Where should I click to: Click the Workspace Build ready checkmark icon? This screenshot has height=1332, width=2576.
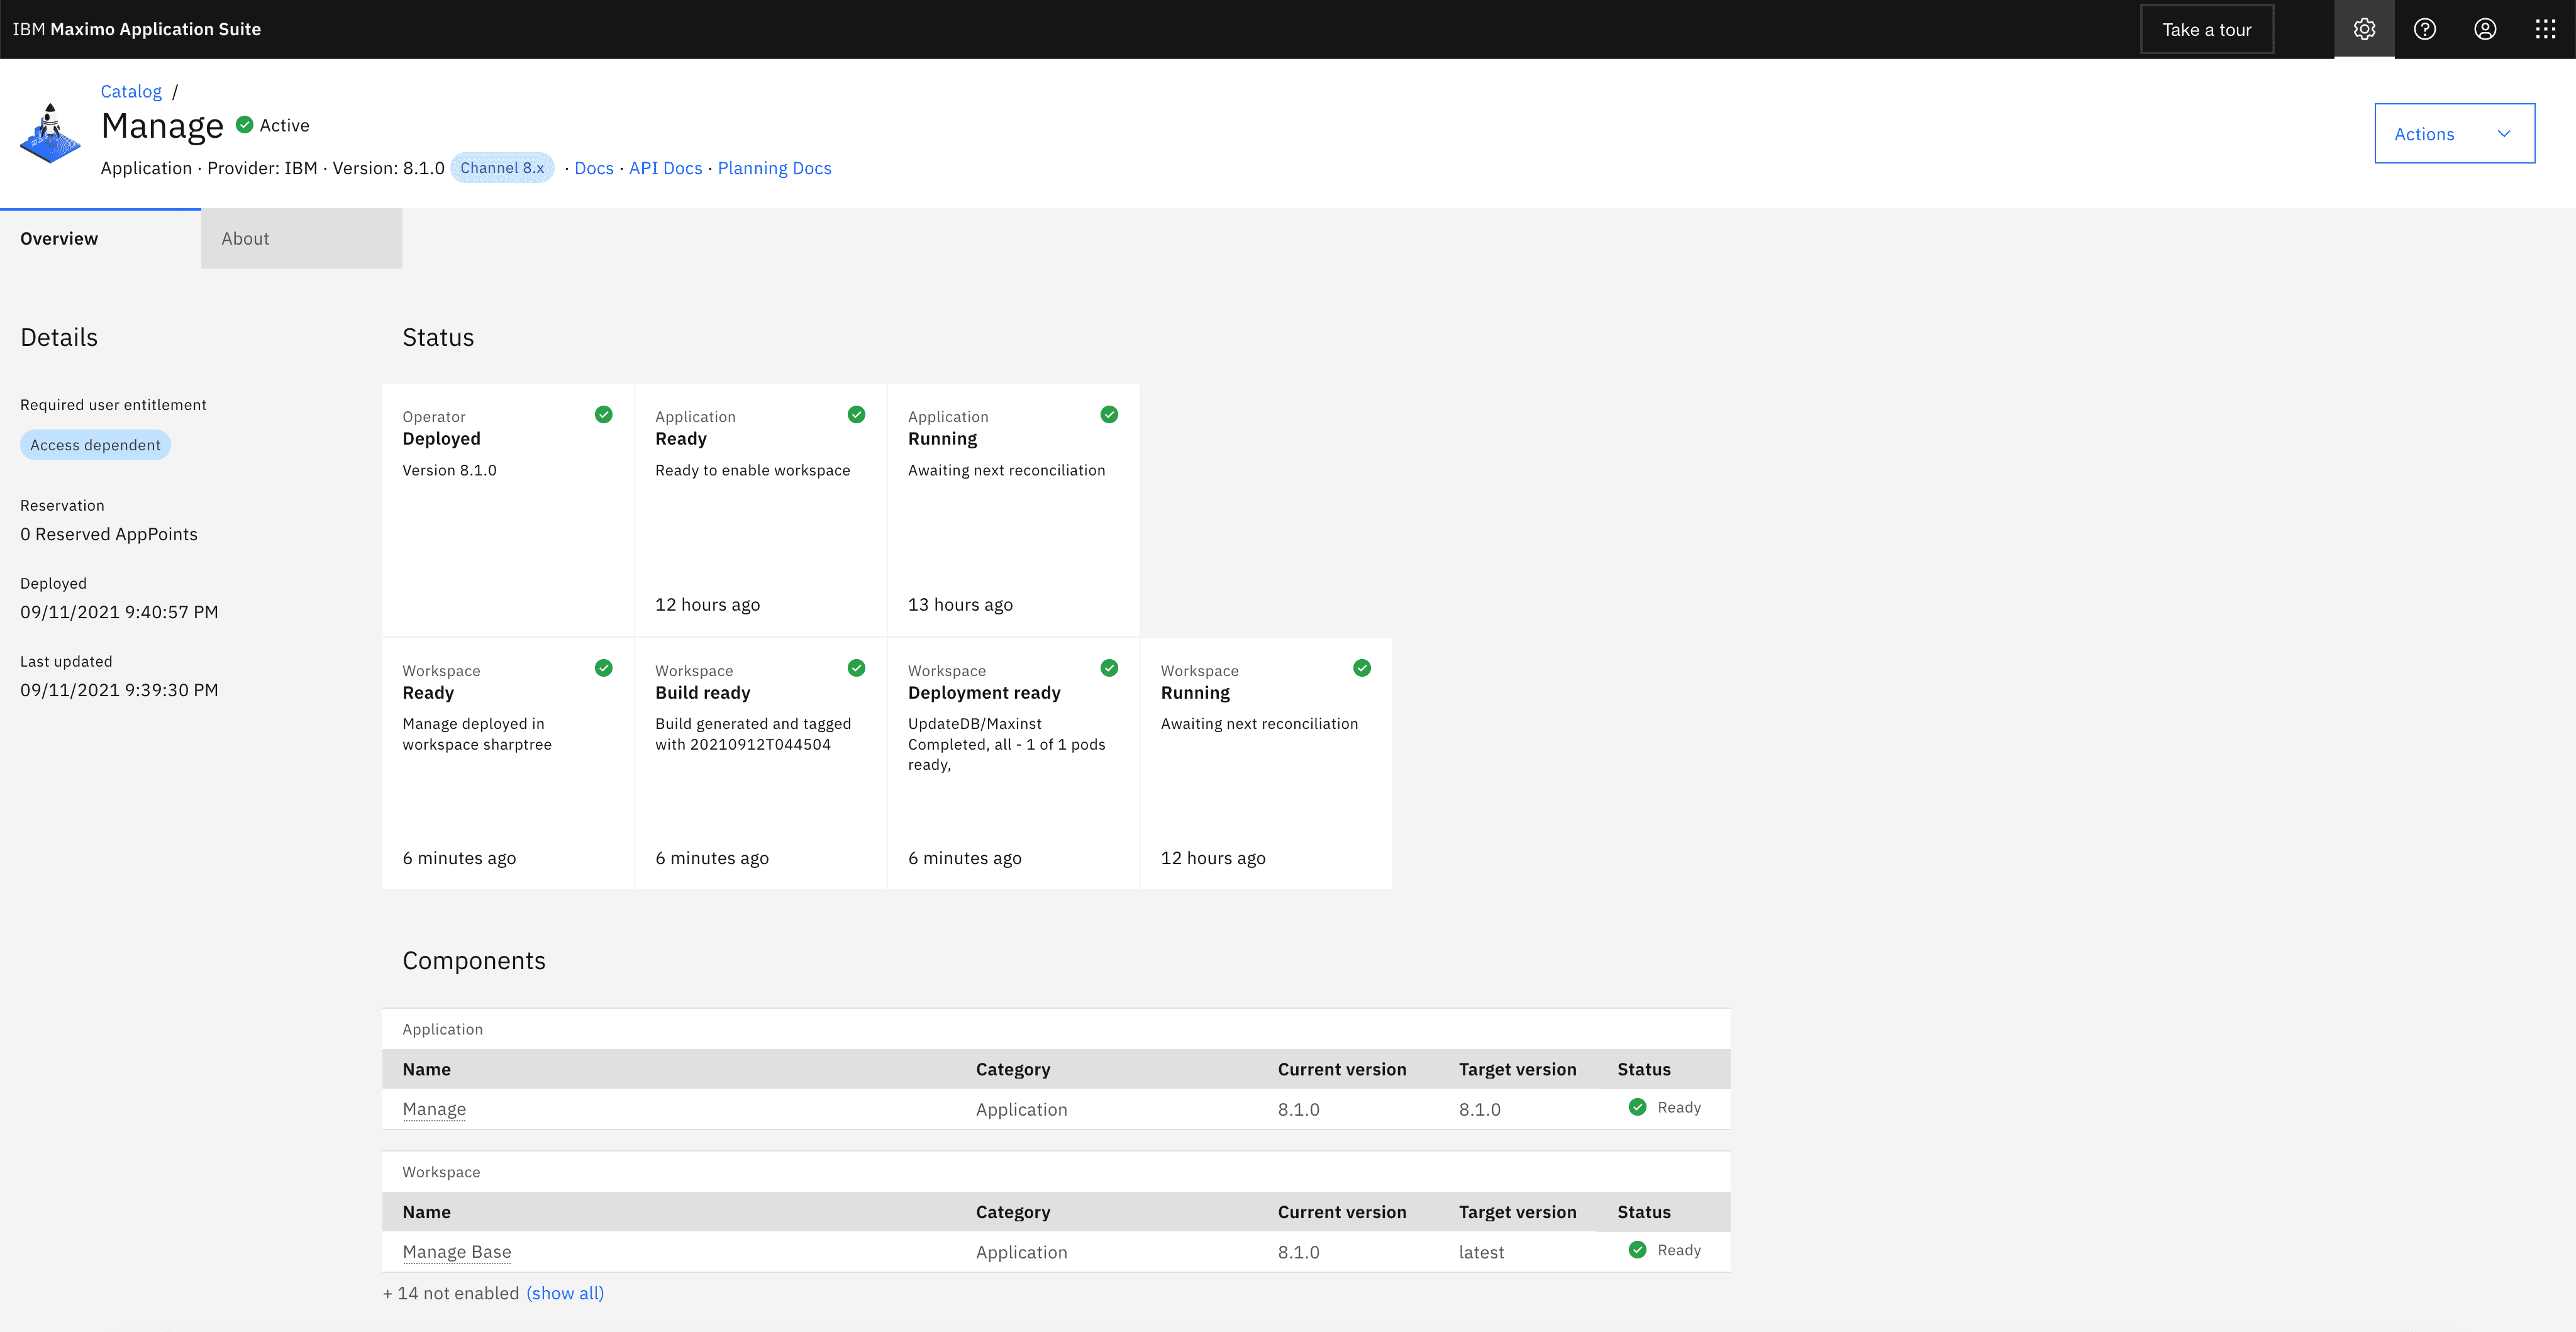(x=856, y=668)
